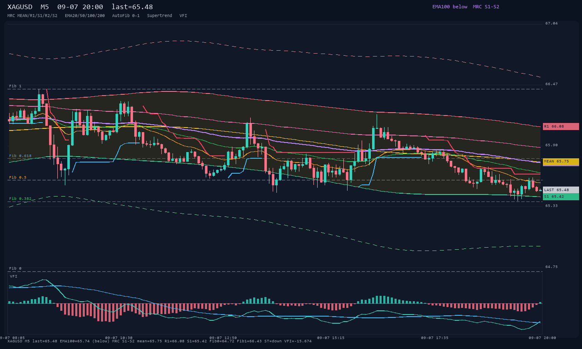Select the Fib 0.382 level label
The height and width of the screenshot is (349, 582).
(20, 199)
